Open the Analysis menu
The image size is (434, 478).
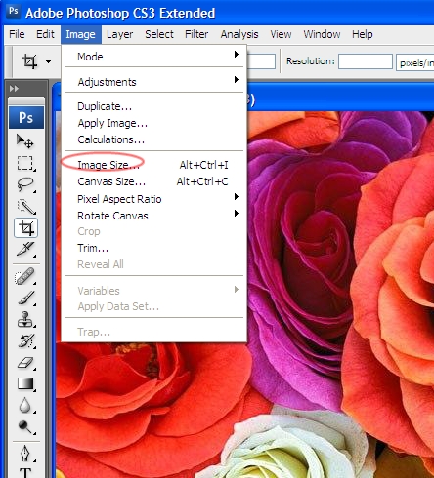(239, 34)
